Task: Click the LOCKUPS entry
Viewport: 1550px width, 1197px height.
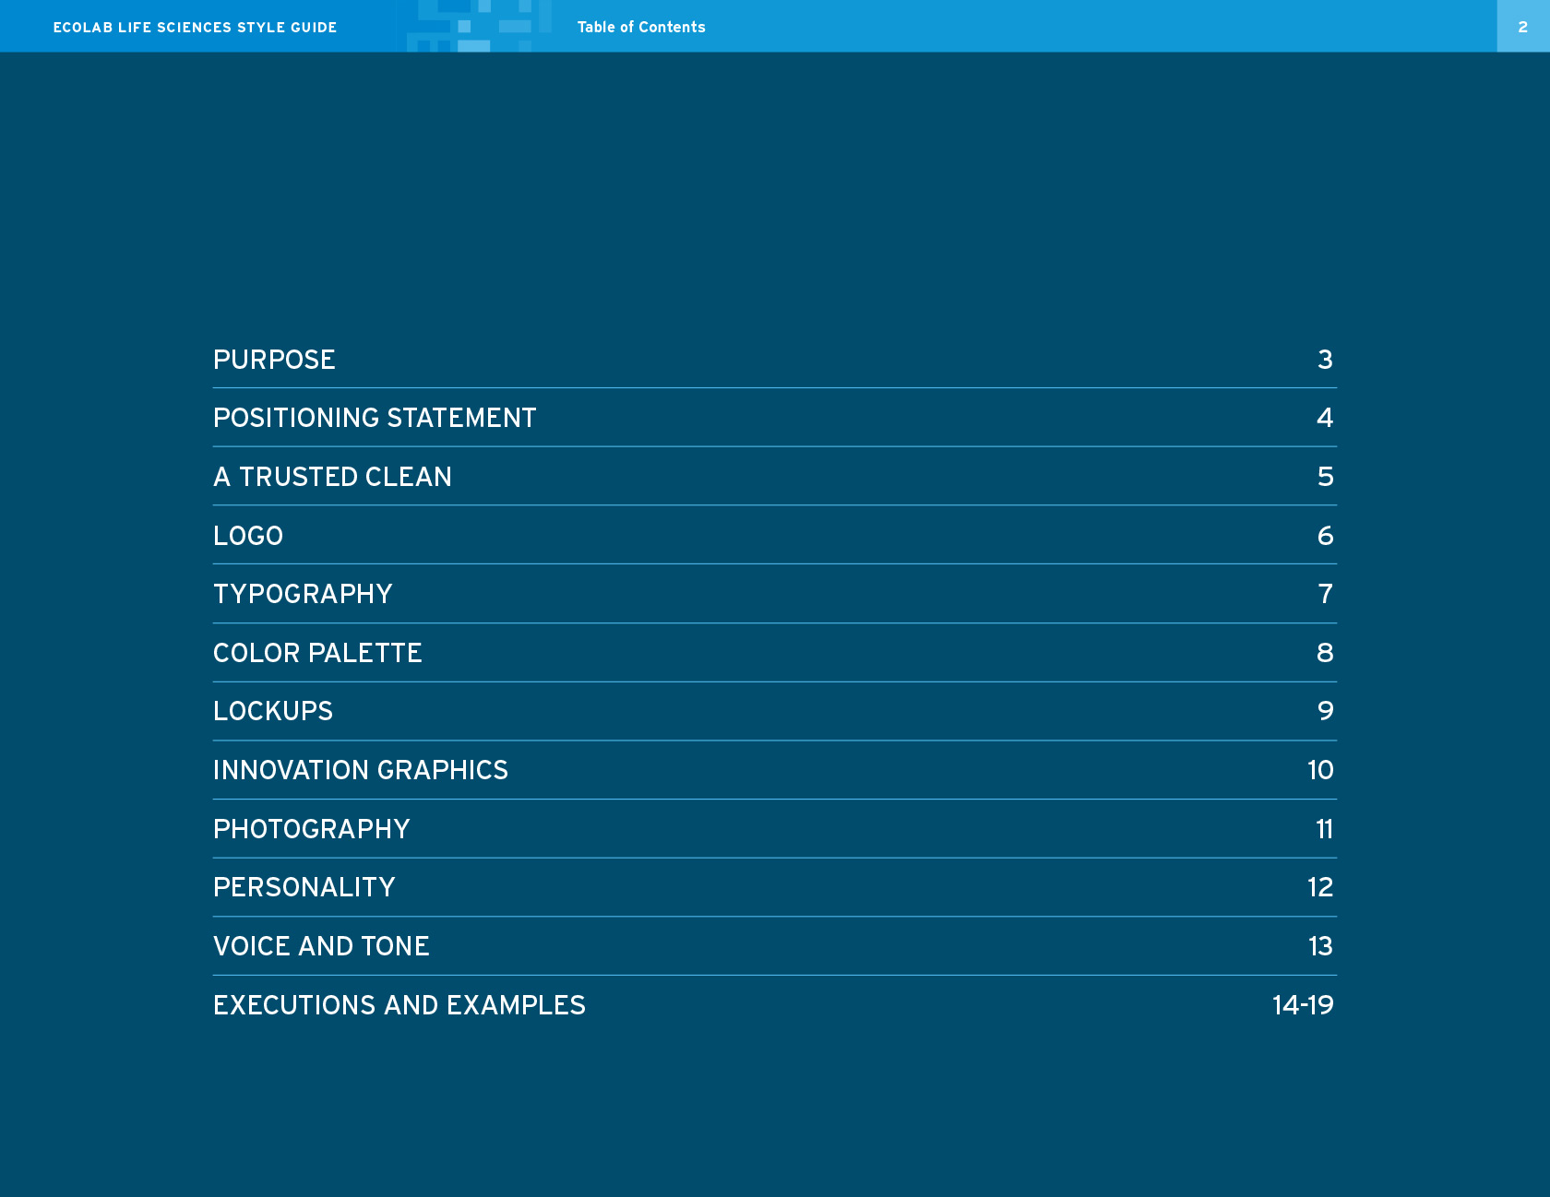Action: pyautogui.click(x=273, y=711)
